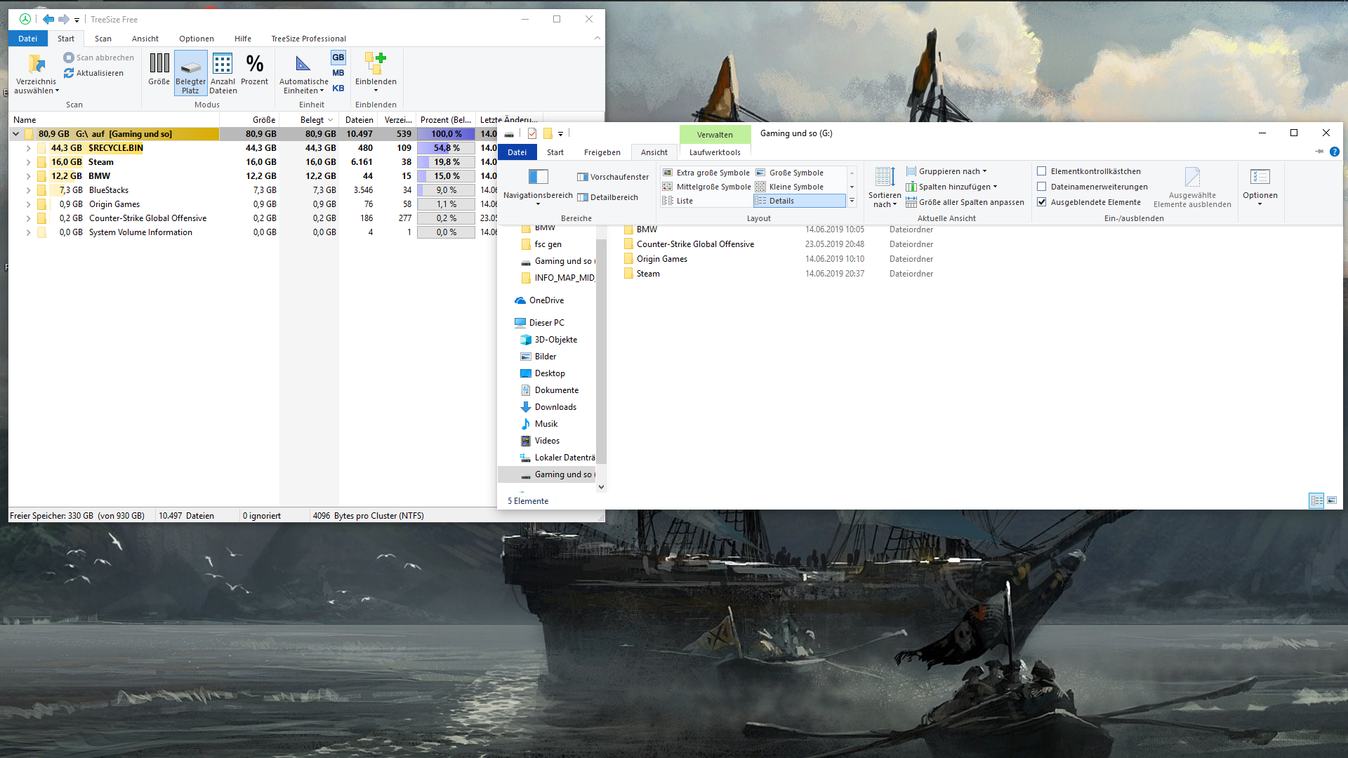
Task: Click Größe aller Spalten anpassen
Action: 971,202
